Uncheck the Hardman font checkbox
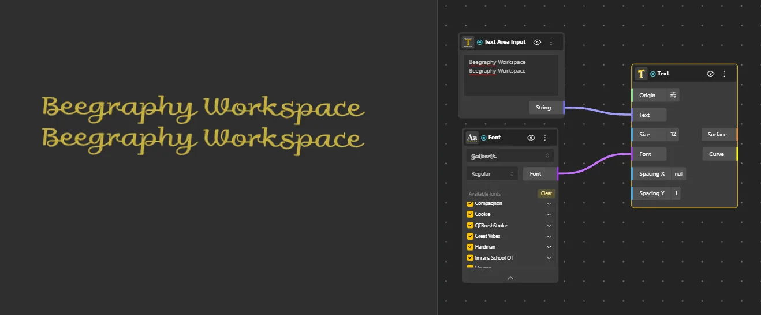The height and width of the screenshot is (315, 761). point(470,247)
